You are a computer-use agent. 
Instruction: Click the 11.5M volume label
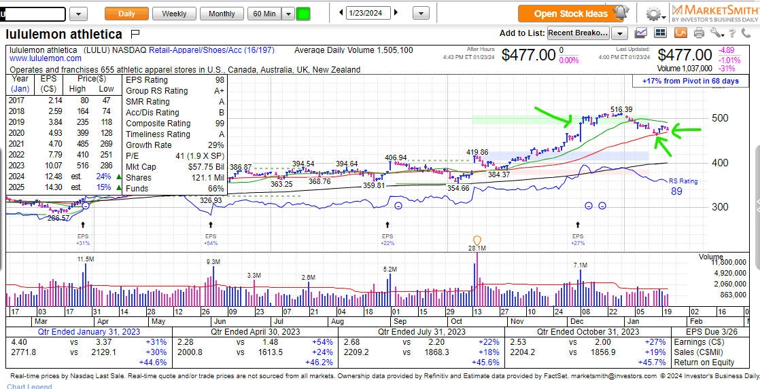point(85,259)
